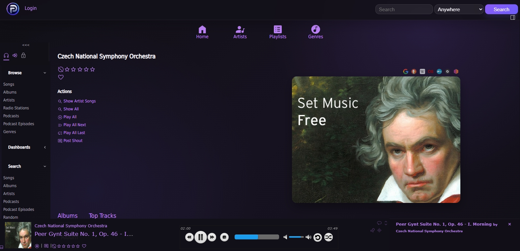Go to Home in top navigation
Image resolution: width=520 pixels, height=251 pixels.
202,32
